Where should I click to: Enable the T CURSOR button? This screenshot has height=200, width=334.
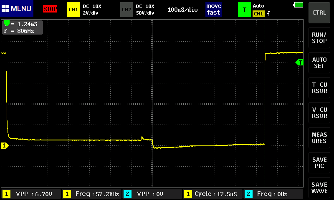click(319, 87)
